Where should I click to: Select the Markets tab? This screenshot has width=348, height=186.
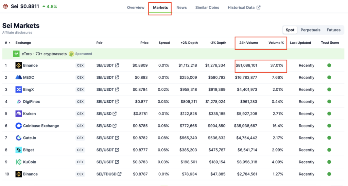(160, 7)
